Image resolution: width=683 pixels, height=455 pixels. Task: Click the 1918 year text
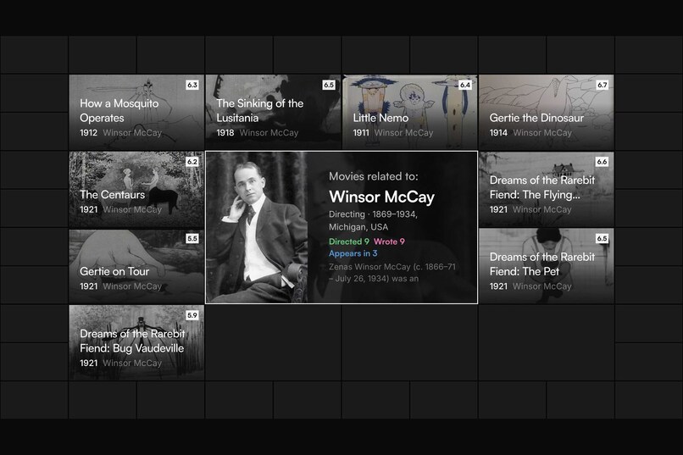click(225, 133)
